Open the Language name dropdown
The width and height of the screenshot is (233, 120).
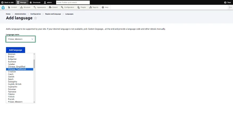(21, 39)
